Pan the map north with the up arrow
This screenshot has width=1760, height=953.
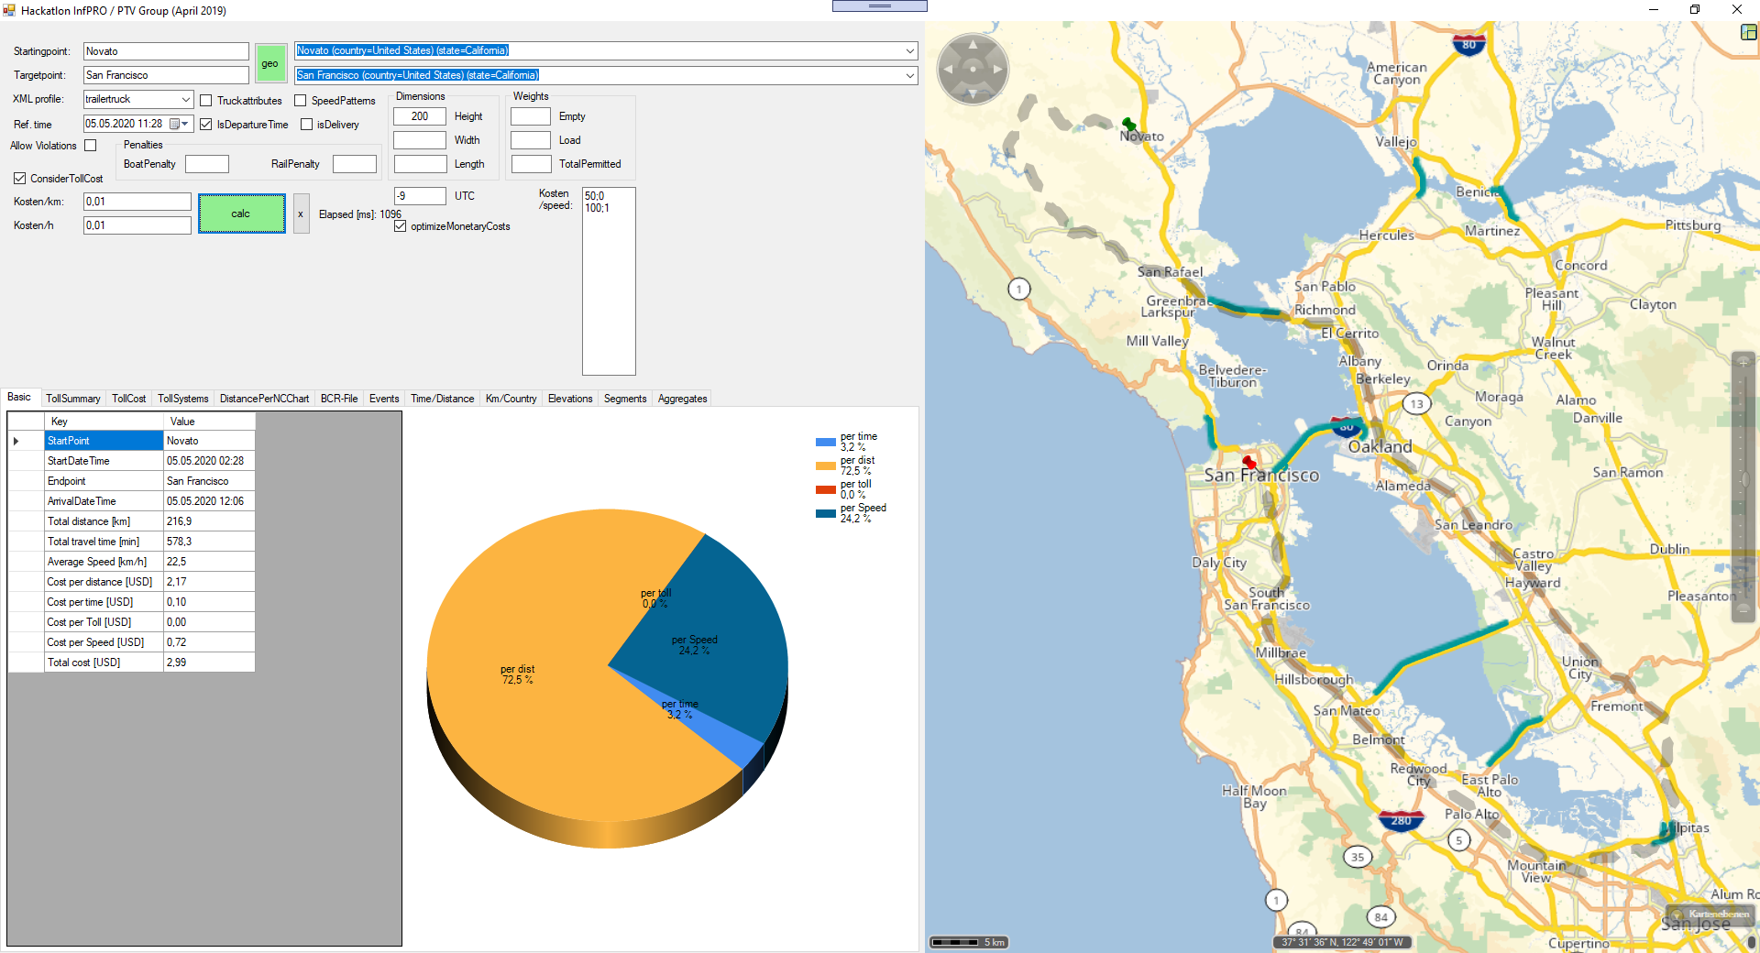[973, 44]
